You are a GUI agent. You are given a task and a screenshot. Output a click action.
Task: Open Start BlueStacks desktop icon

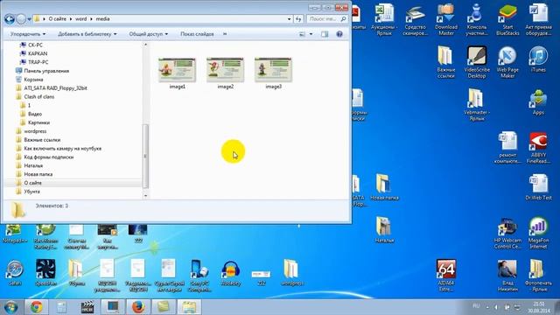point(507,20)
